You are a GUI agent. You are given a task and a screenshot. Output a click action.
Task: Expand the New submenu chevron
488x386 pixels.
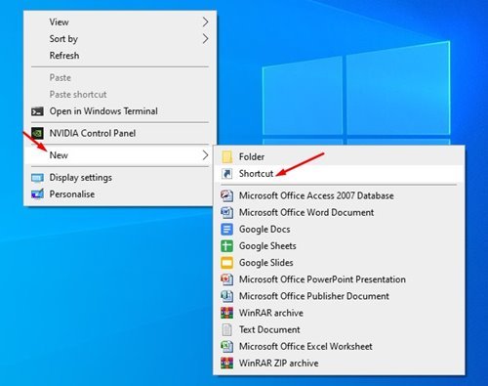click(x=205, y=155)
